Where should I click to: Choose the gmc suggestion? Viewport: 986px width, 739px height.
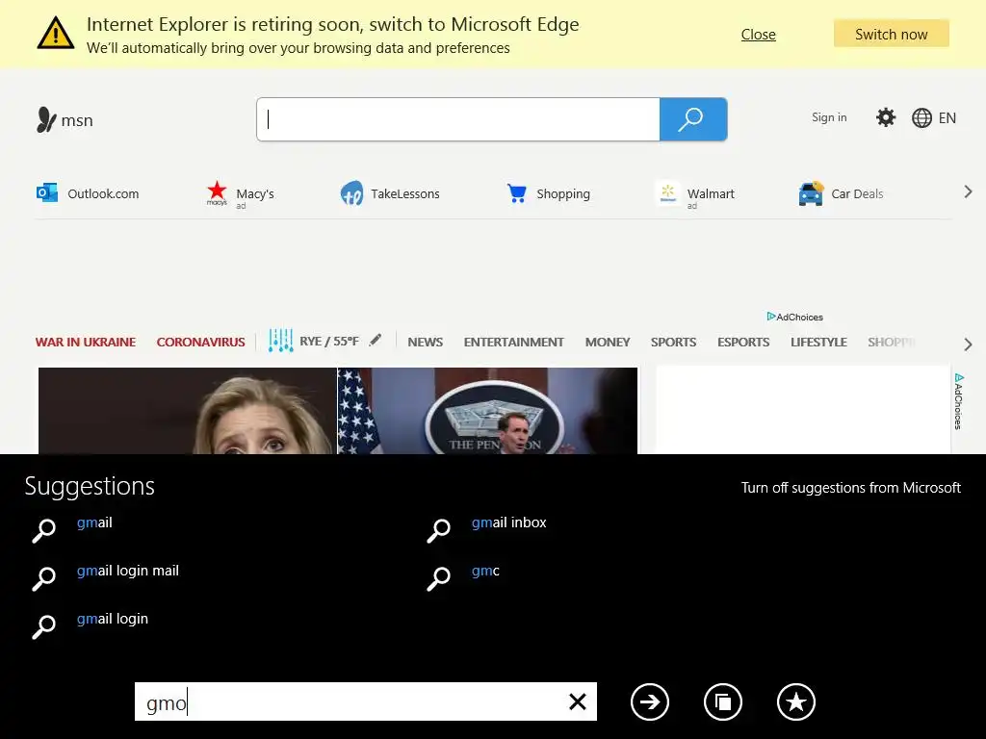485,572
